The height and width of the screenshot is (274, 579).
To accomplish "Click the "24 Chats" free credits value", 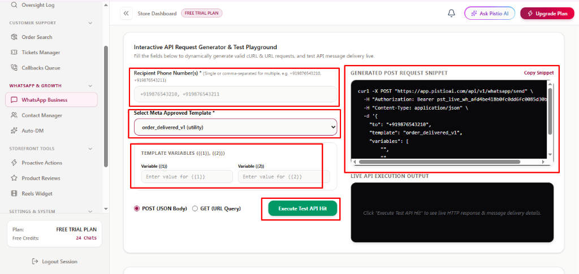I will tap(86, 238).
